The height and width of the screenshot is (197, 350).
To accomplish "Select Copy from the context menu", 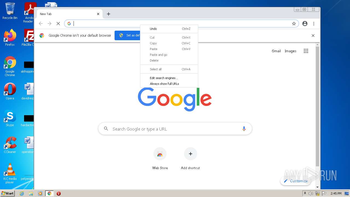I will click(169, 43).
